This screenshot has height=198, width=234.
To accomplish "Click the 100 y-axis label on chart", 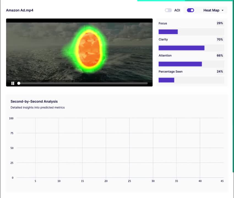I will [x=11, y=118].
